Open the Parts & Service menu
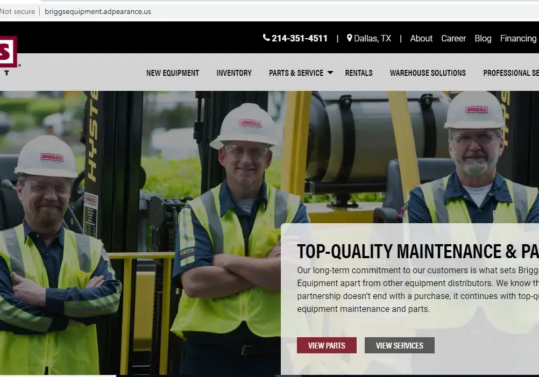Viewport: 539px width, 377px height. click(x=296, y=73)
